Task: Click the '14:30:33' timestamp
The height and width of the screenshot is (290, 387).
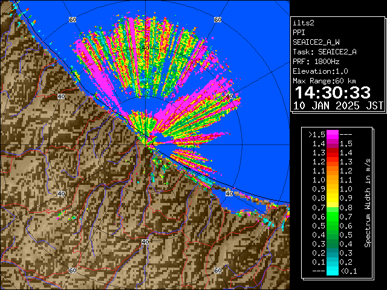Action: click(333, 92)
